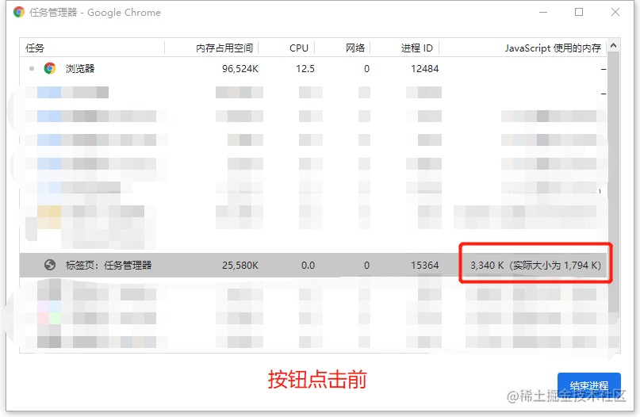Click the Chrome logo in the title bar
This screenshot has width=640, height=417.
(x=19, y=12)
